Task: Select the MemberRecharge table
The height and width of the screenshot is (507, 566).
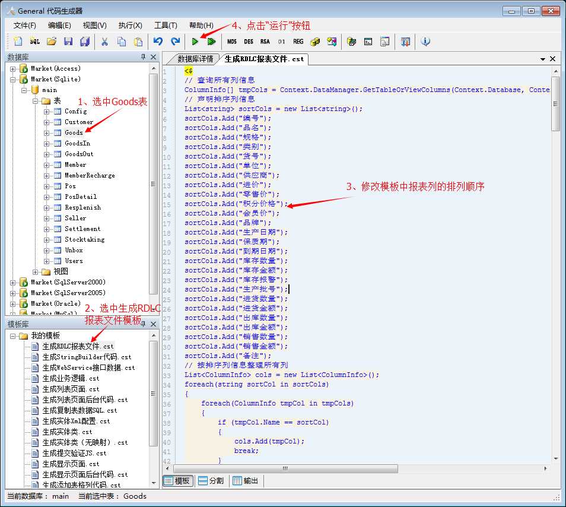Action: coord(90,176)
